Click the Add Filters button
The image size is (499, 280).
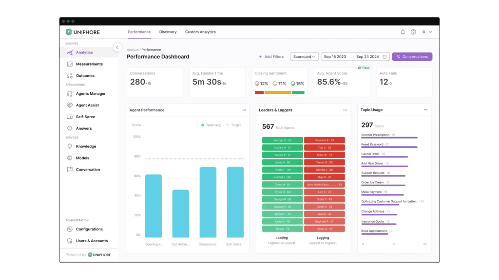(271, 57)
